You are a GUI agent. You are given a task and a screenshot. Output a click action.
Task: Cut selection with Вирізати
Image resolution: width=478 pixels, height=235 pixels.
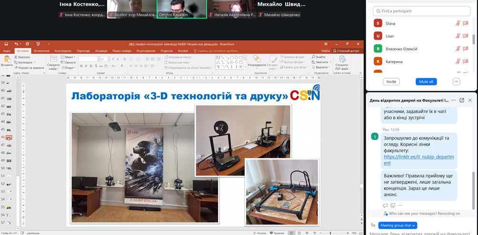click(x=22, y=57)
